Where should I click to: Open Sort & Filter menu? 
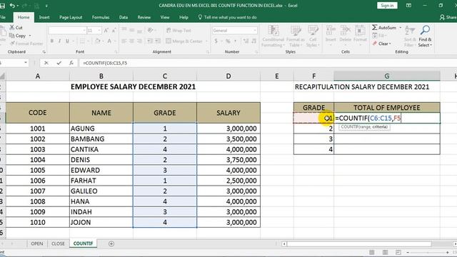coord(409,36)
